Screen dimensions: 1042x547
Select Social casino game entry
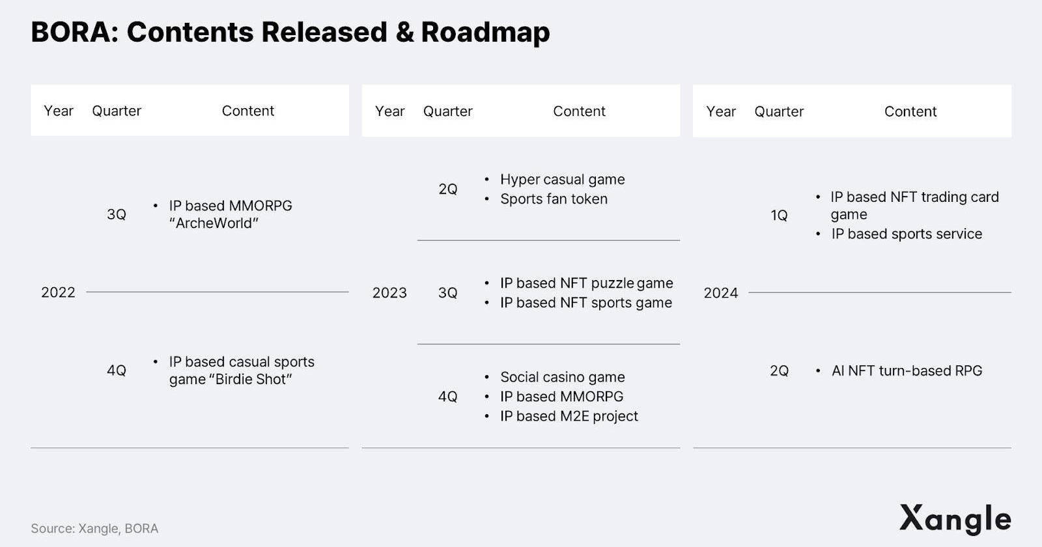[x=563, y=377]
